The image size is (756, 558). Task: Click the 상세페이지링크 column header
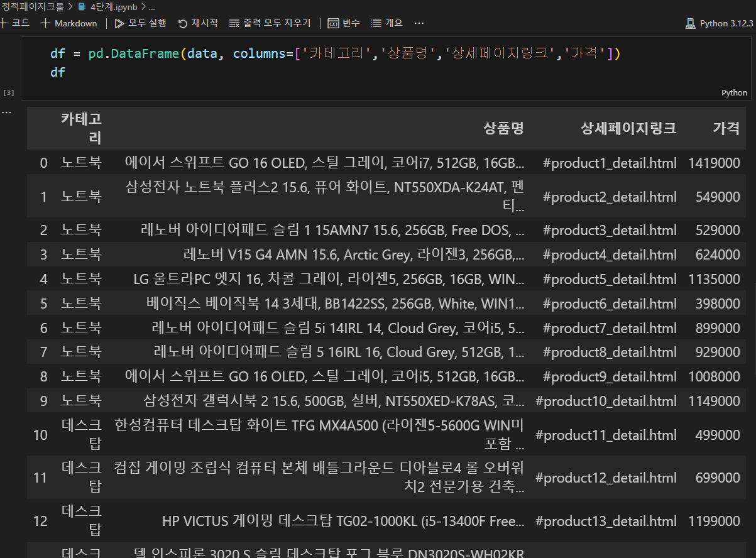pyautogui.click(x=628, y=128)
